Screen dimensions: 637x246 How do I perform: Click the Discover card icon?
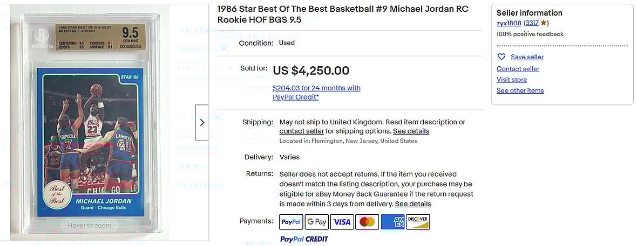pyautogui.click(x=417, y=222)
